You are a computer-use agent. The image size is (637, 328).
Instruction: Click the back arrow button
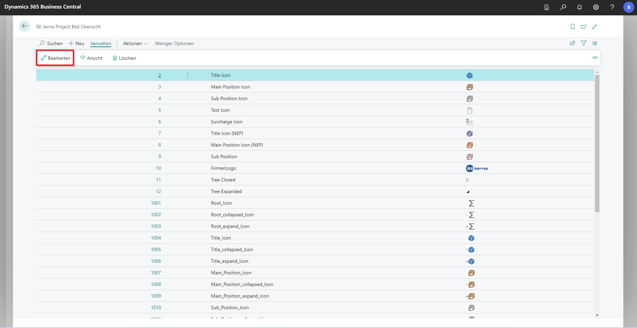click(x=25, y=26)
